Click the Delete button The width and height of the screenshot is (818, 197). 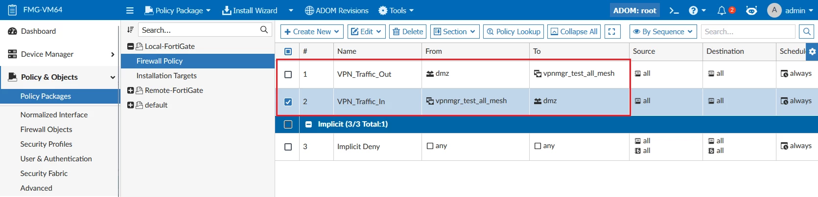pyautogui.click(x=408, y=31)
